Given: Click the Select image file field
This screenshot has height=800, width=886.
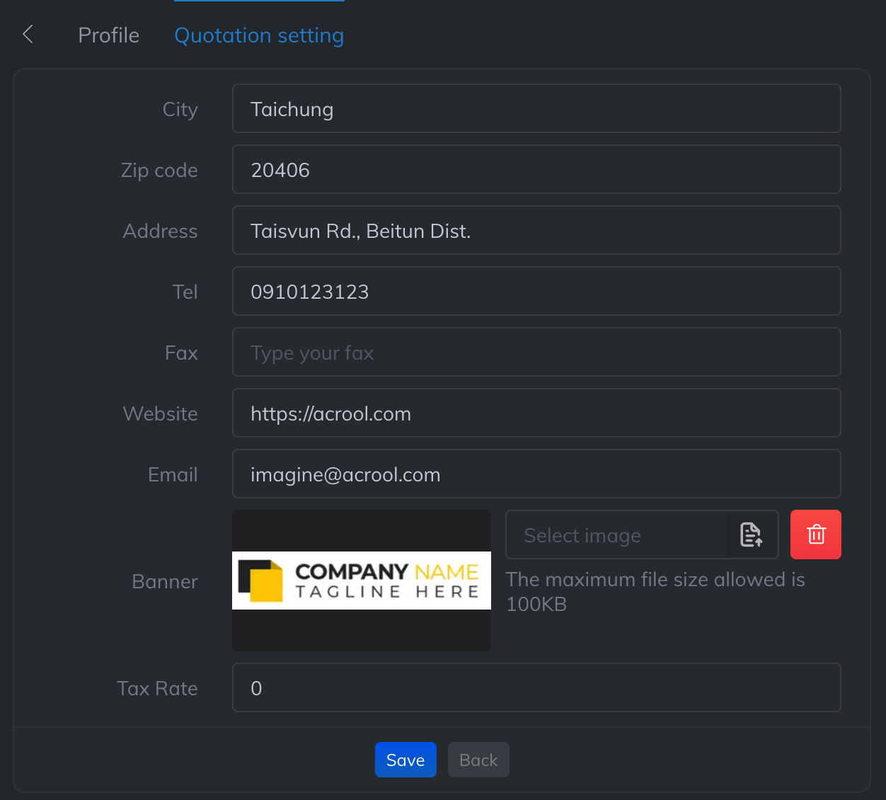Looking at the screenshot, I should pos(616,535).
